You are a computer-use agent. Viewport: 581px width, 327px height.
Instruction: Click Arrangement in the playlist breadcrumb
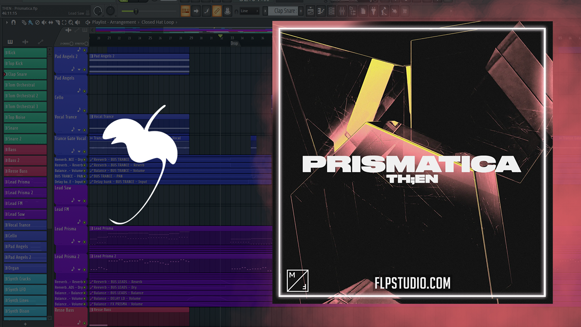125,22
